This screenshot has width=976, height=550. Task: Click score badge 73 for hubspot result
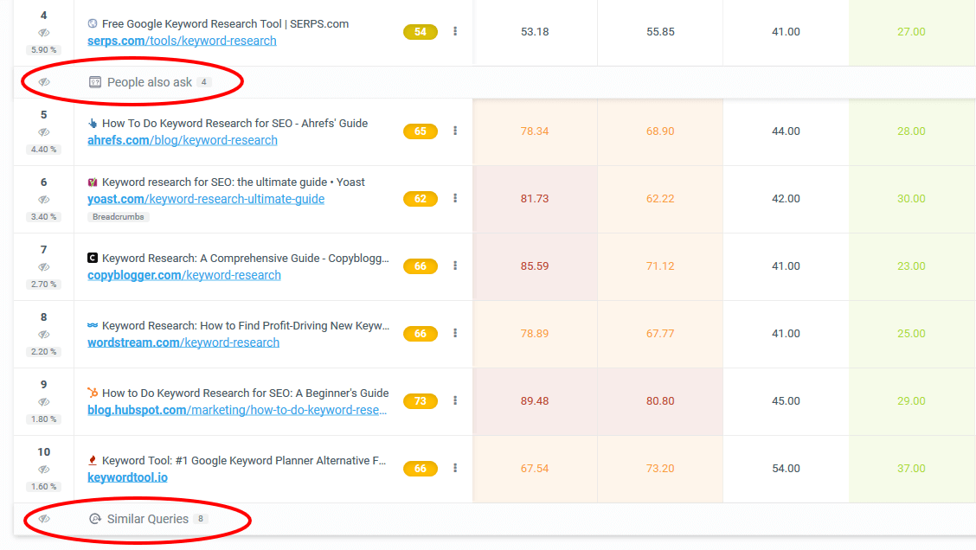pyautogui.click(x=421, y=401)
